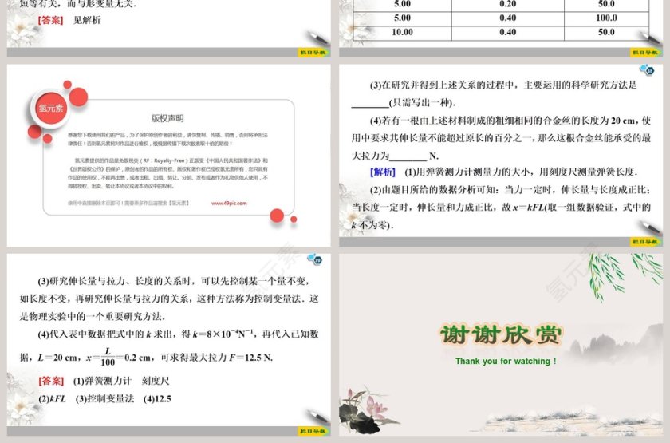
Task: Click the 见解析 answer text
Action: click(87, 20)
